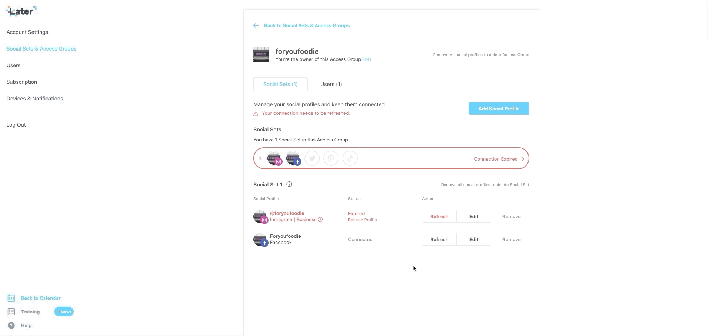The width and height of the screenshot is (708, 336).
Task: Click the info icon beside Social Set 1
Action: point(289,184)
